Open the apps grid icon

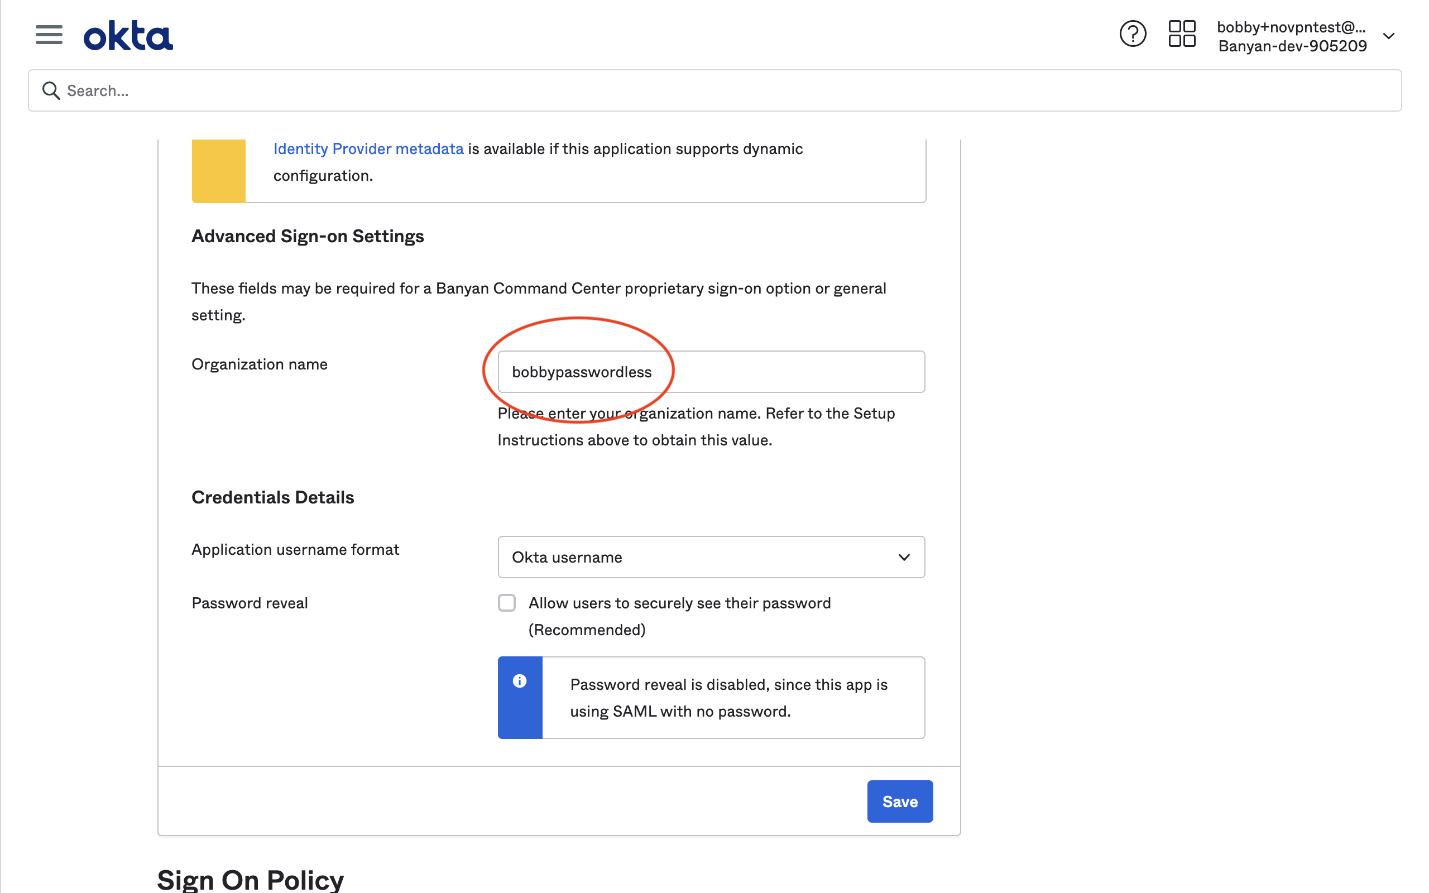click(1182, 34)
